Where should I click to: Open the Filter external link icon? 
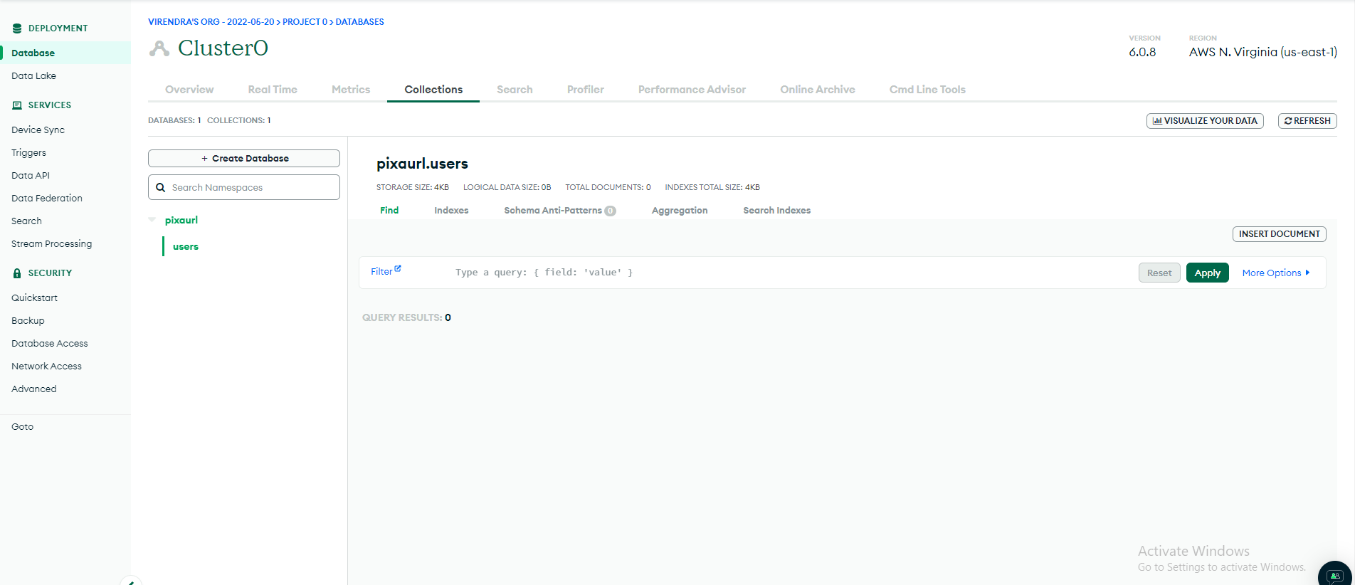tap(398, 269)
